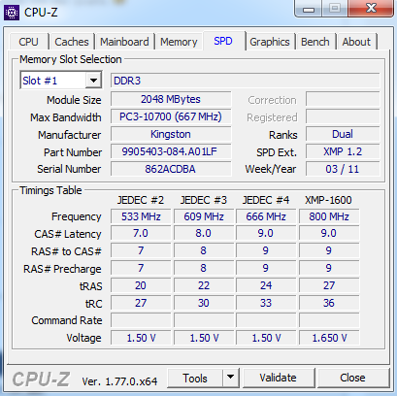Click the JEDEC #3 column header

204,200
